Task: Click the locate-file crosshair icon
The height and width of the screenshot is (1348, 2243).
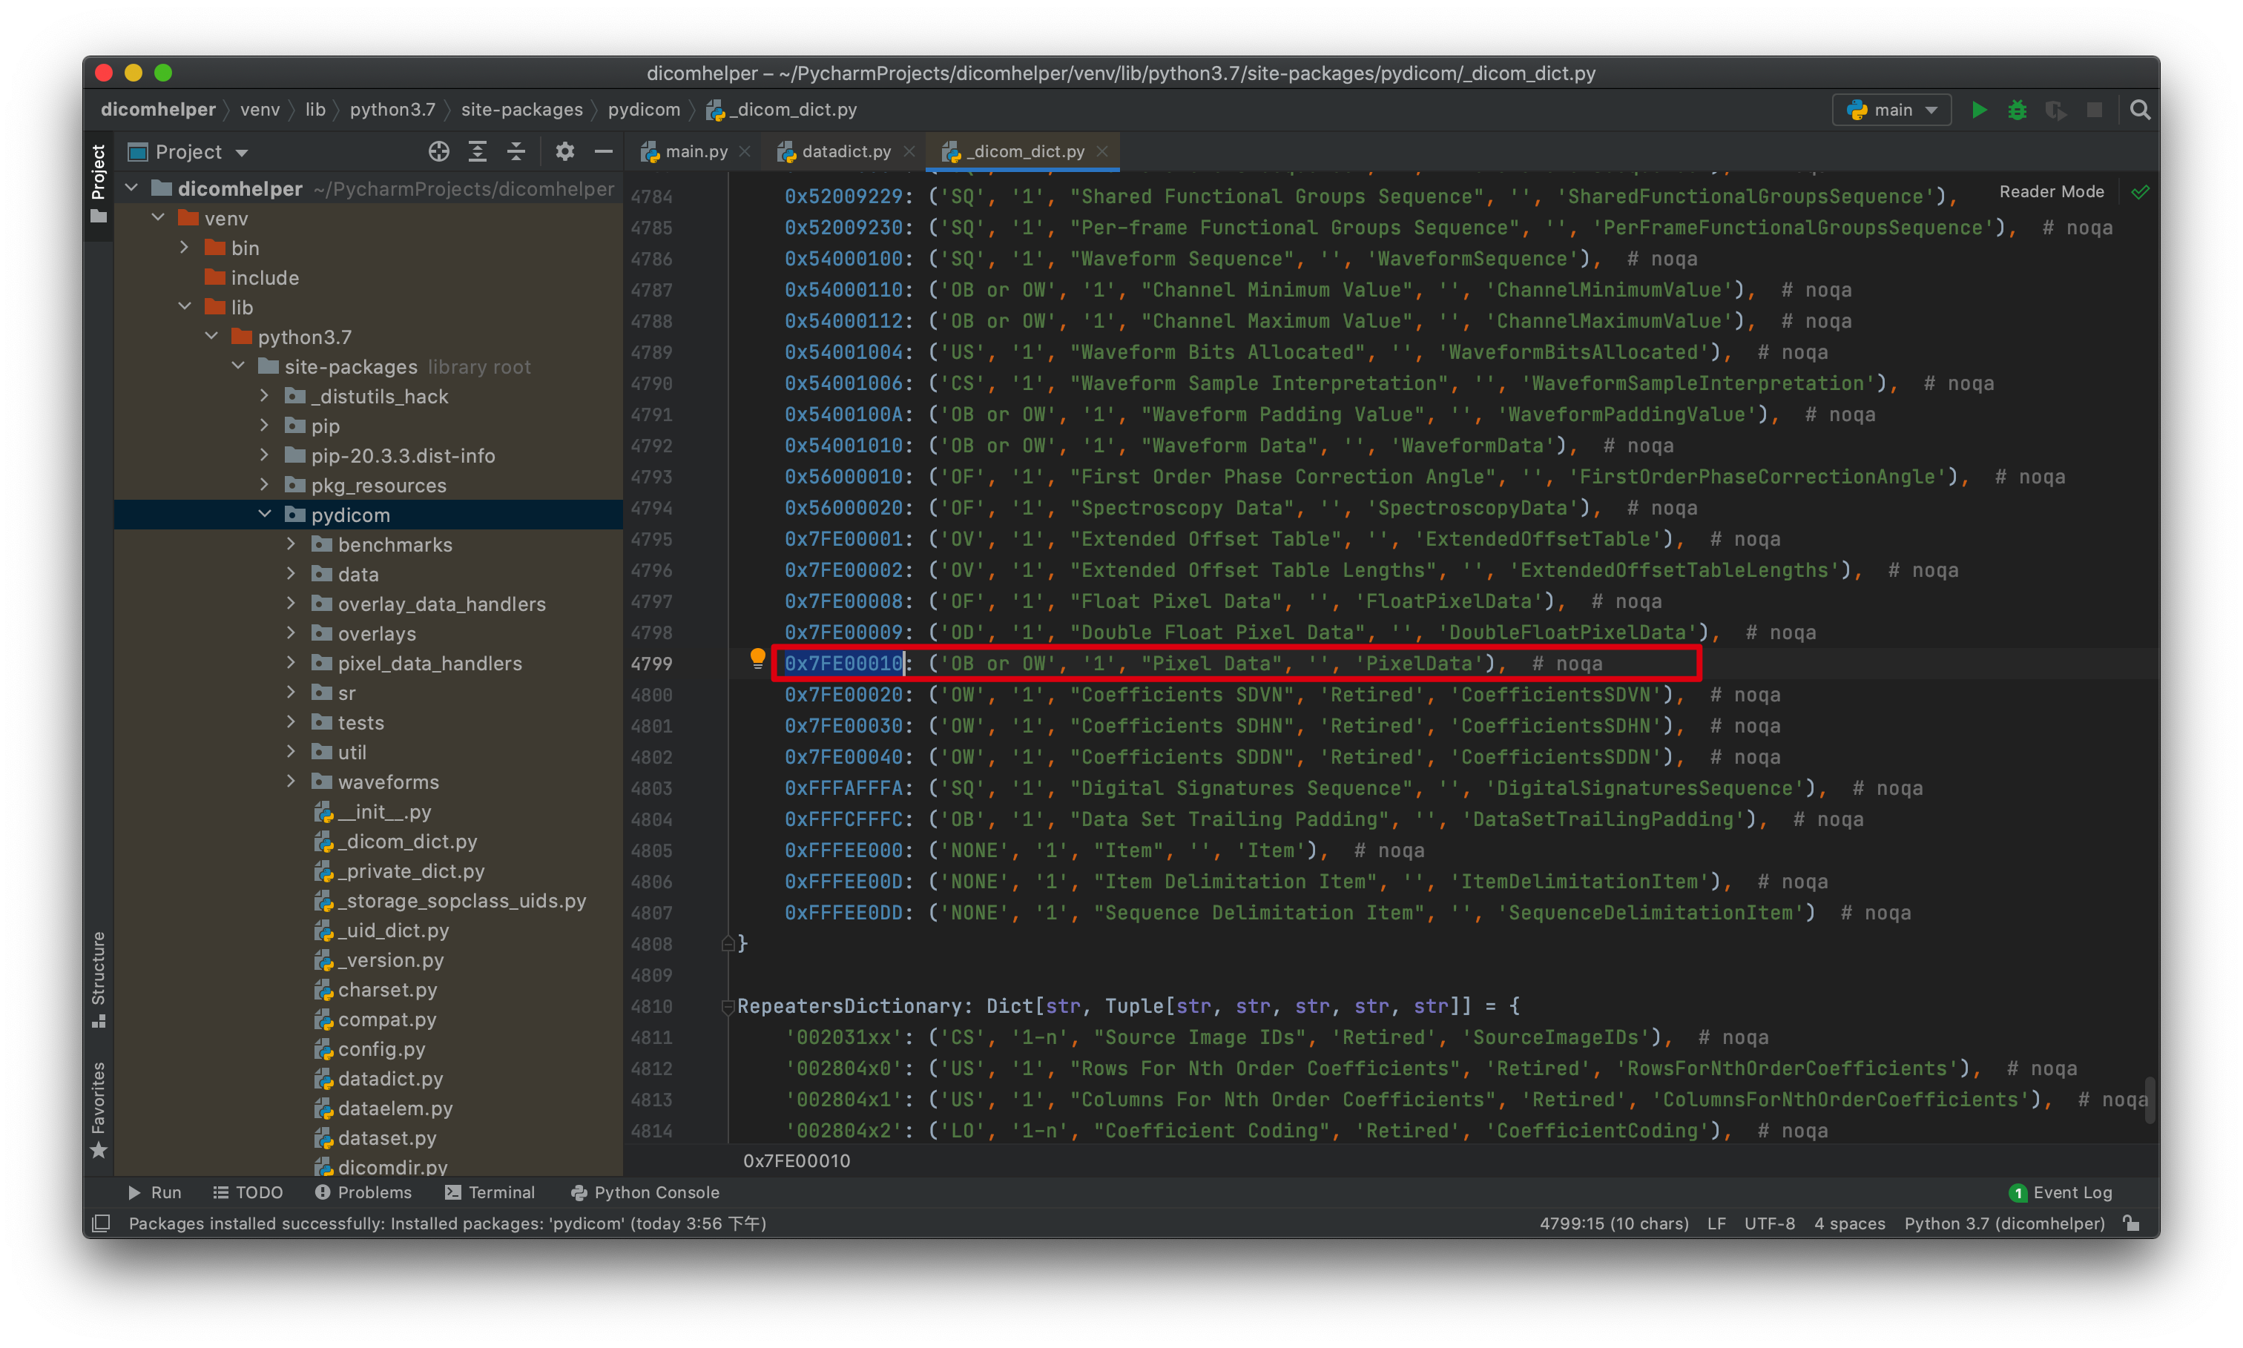Action: click(x=439, y=152)
